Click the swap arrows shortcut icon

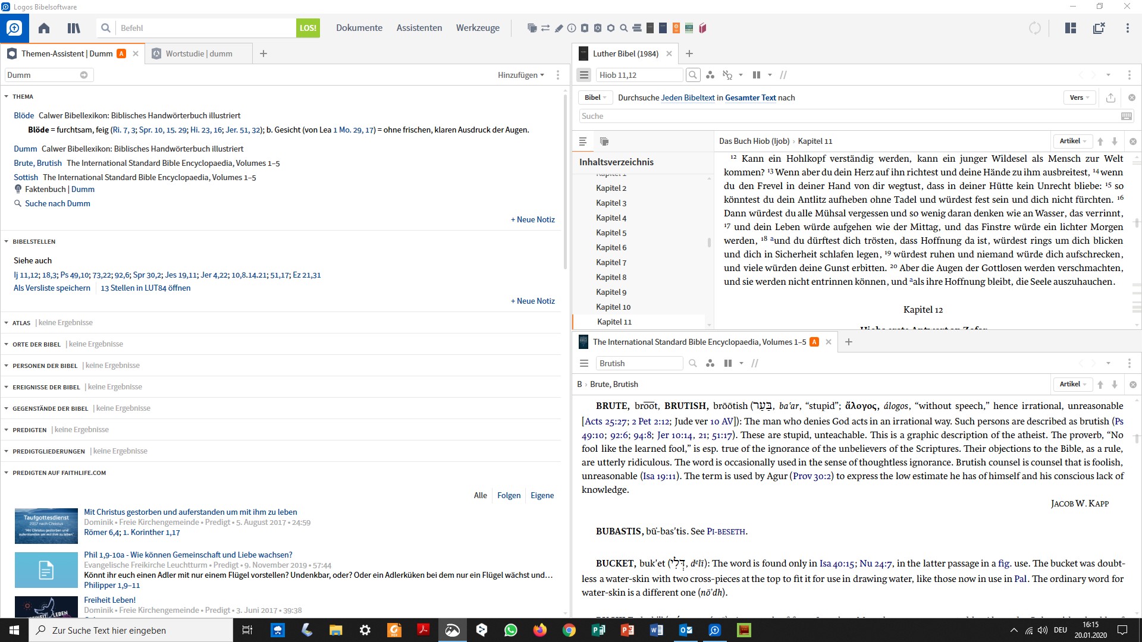point(545,28)
